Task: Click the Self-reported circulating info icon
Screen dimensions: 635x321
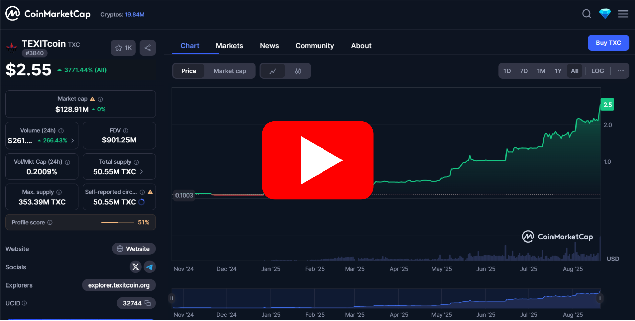Action: click(x=142, y=192)
